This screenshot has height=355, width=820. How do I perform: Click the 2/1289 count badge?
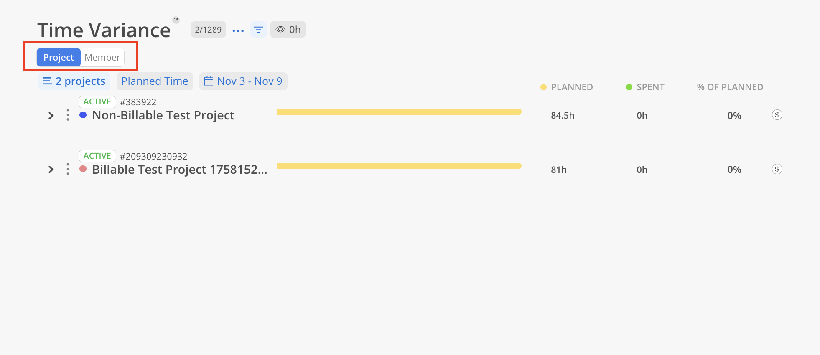point(208,30)
